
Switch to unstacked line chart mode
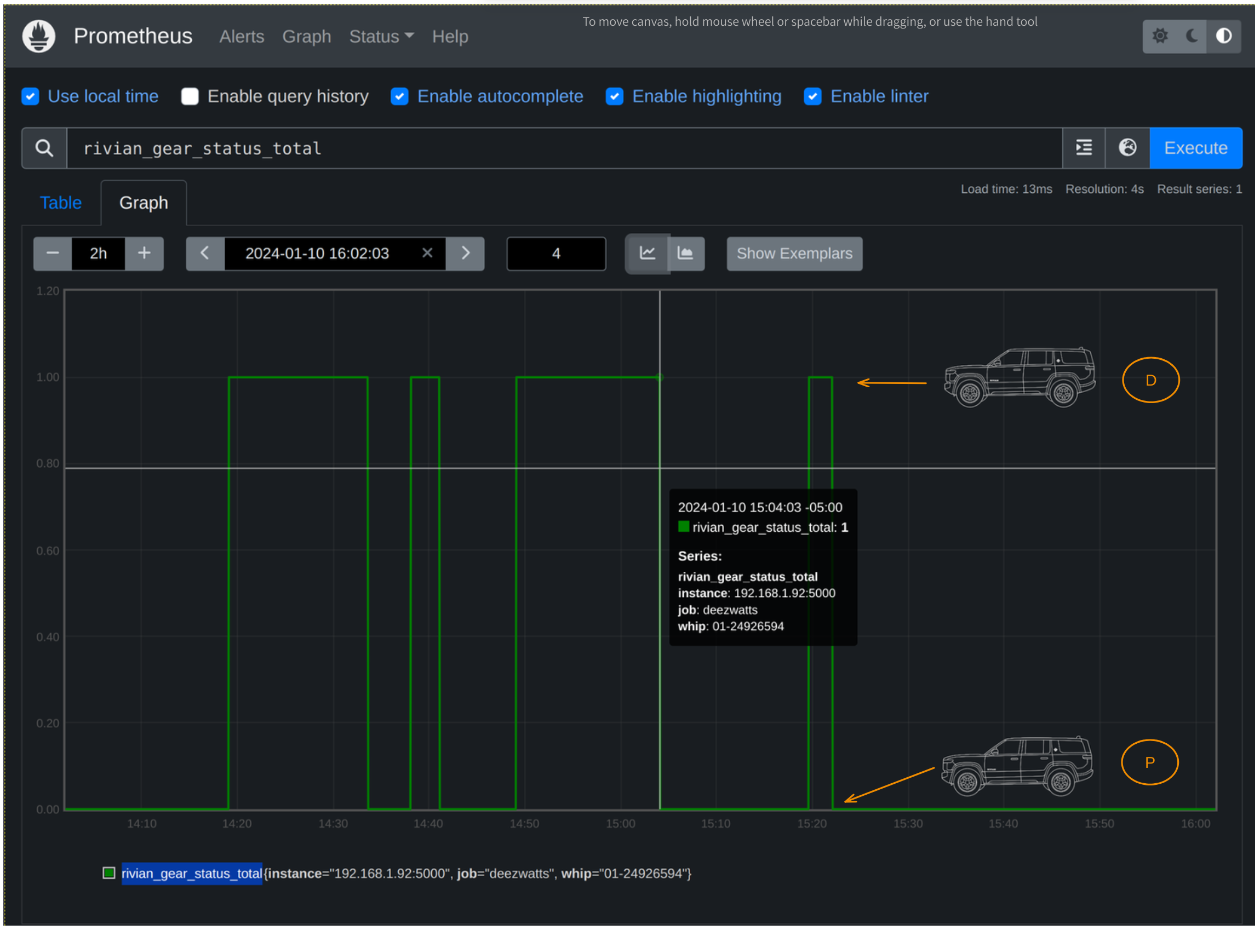[x=648, y=254]
